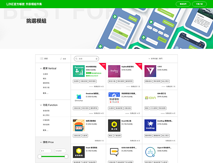Filter by 訂餐服務 in the Function list
The image size is (213, 163).
(x=46, y=120)
